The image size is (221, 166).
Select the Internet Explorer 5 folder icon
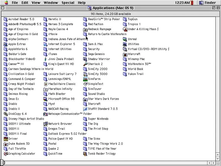45,44
